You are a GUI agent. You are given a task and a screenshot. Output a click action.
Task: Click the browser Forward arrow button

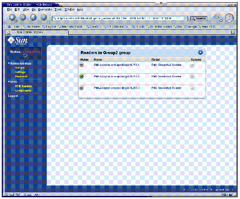(x=23, y=17)
